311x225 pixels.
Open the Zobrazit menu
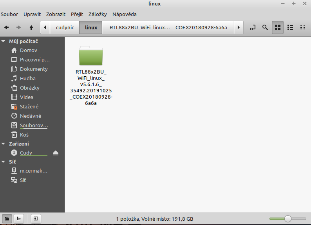56,14
